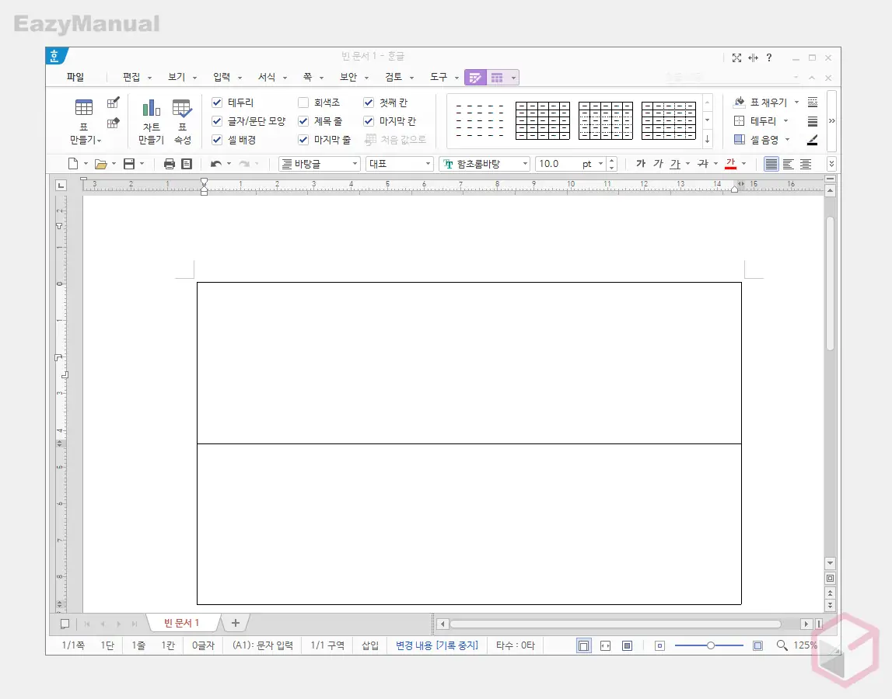Uncheck the 테두리 checkbox
This screenshot has height=699, width=892.
(x=217, y=103)
